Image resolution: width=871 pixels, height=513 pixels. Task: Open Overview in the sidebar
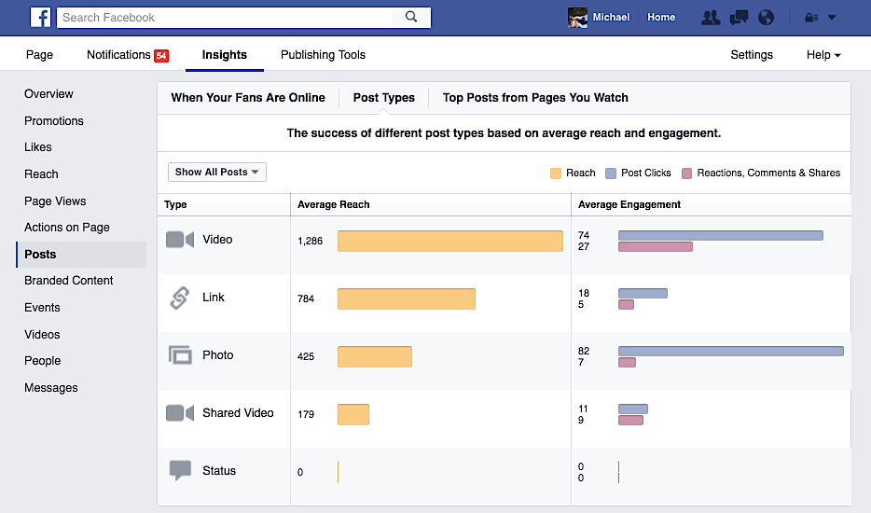(x=48, y=94)
